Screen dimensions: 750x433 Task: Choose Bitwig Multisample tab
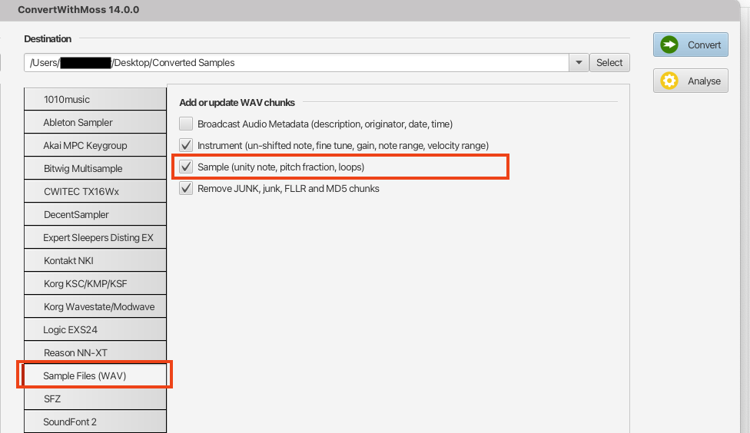click(95, 168)
